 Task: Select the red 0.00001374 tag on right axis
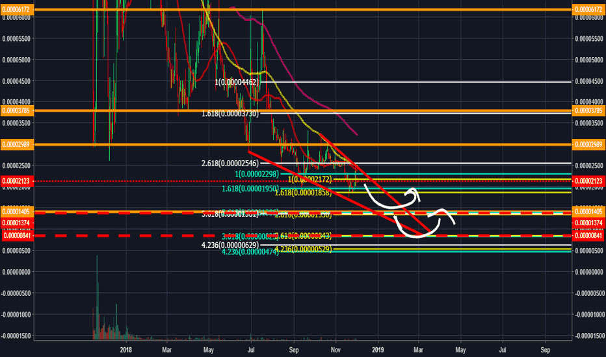pos(588,223)
